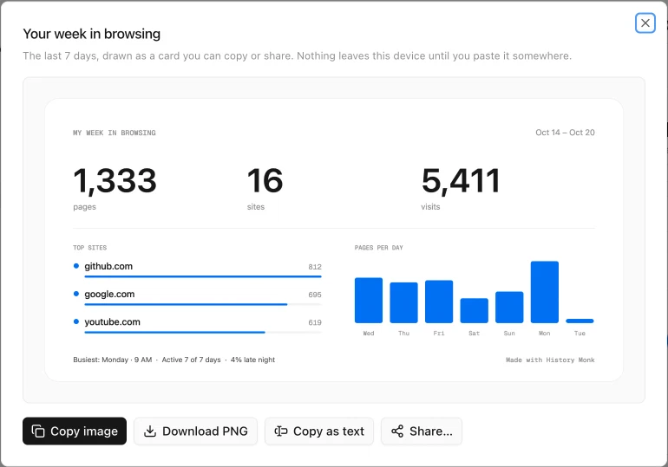Click the Download PNG button
The height and width of the screenshot is (467, 668).
click(195, 431)
